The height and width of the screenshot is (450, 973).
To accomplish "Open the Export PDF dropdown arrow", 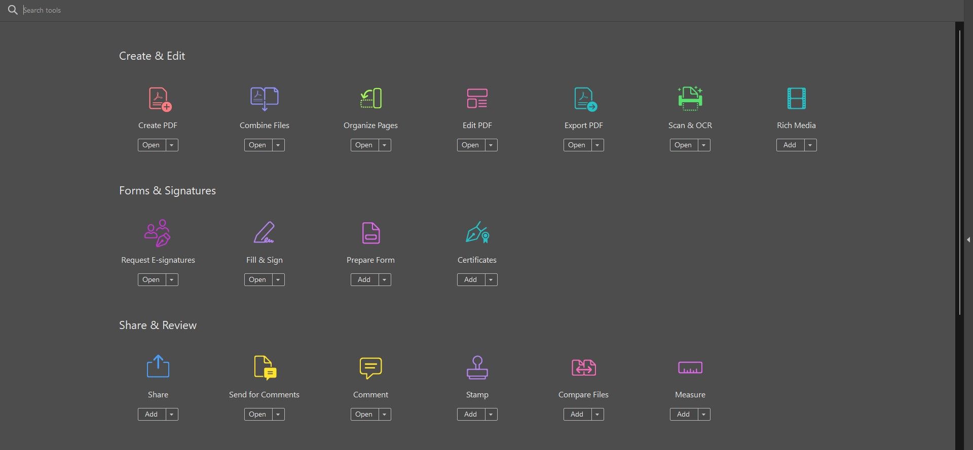I will pos(597,145).
